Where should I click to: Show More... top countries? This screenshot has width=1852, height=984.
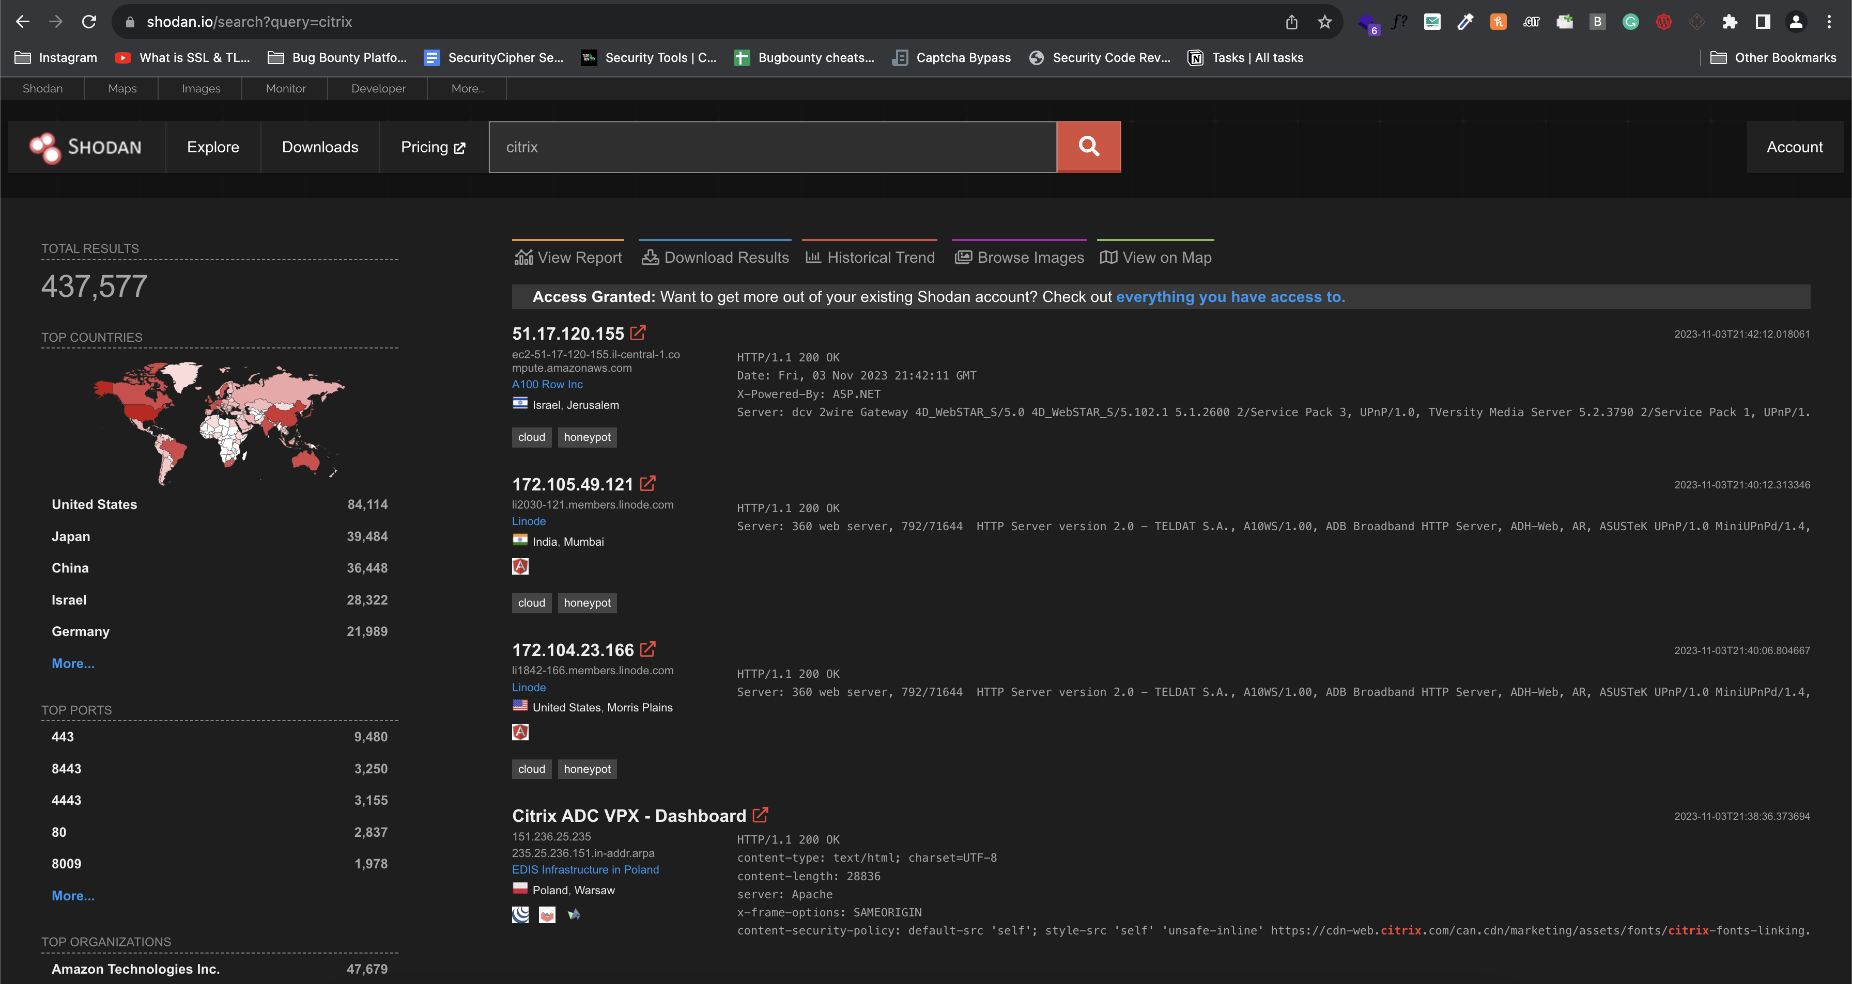pos(73,663)
